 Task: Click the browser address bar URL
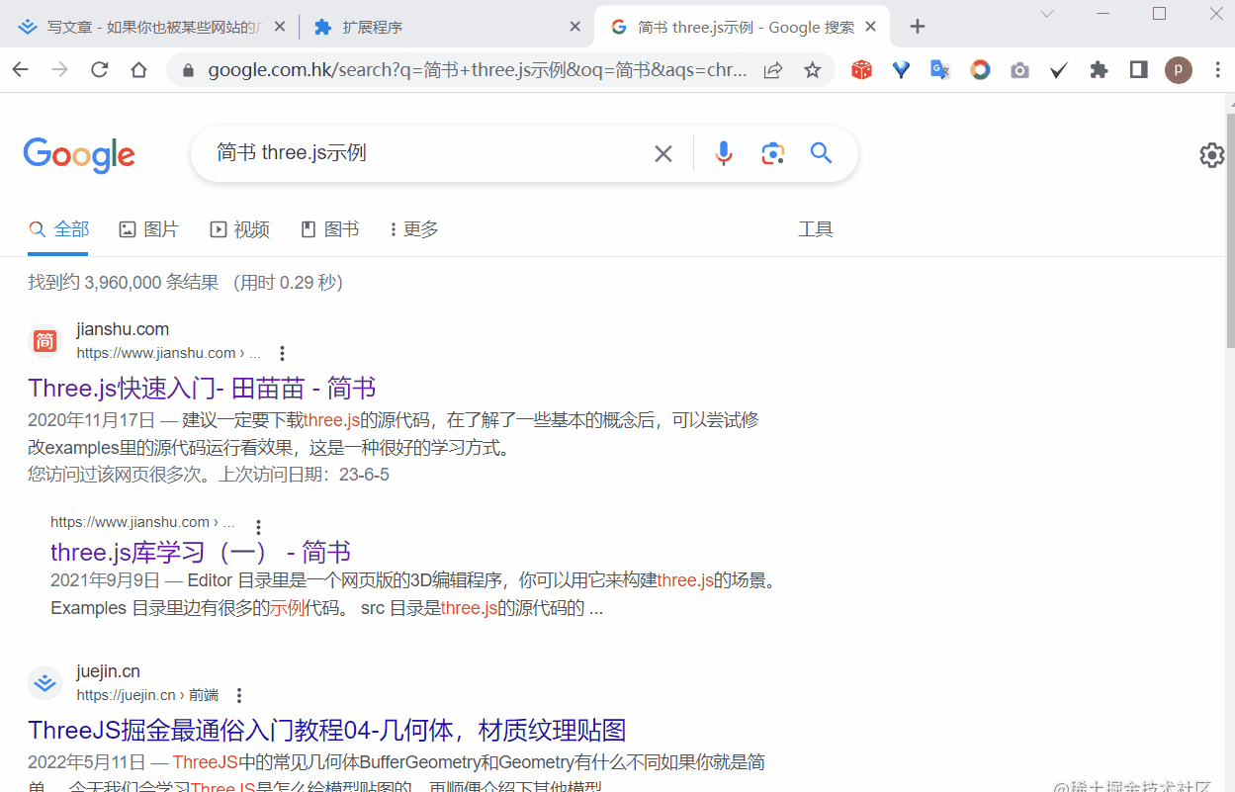coord(478,70)
